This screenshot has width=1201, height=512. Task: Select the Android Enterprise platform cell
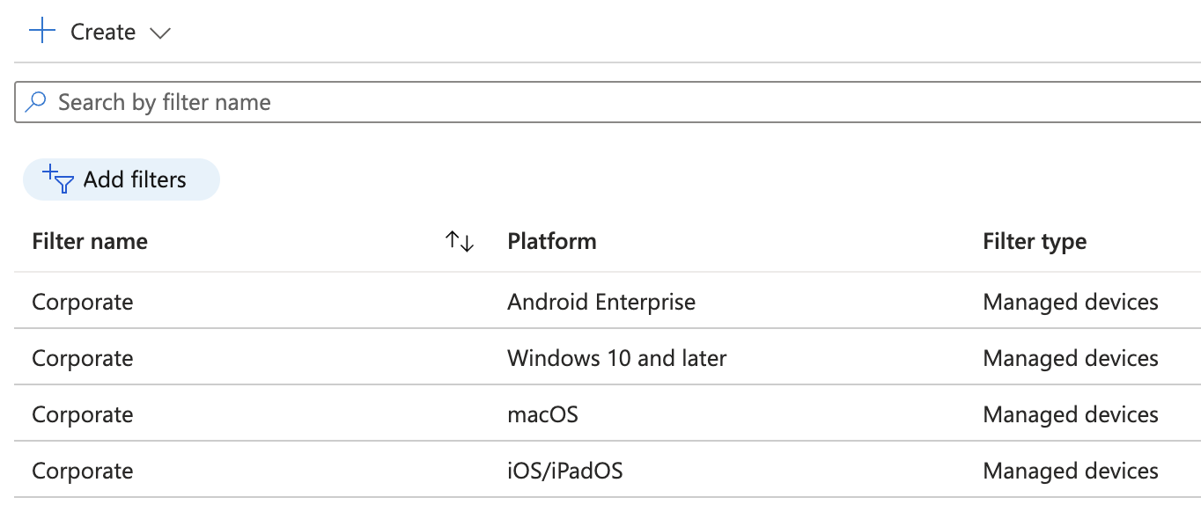click(600, 302)
